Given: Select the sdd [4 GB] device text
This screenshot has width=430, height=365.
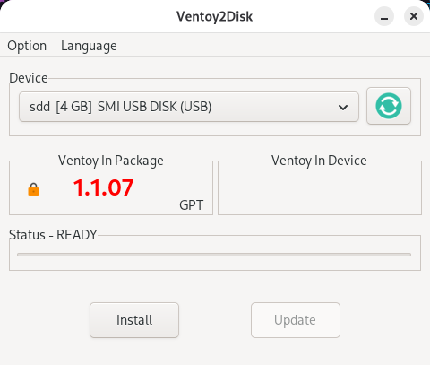Looking at the screenshot, I should point(61,107).
